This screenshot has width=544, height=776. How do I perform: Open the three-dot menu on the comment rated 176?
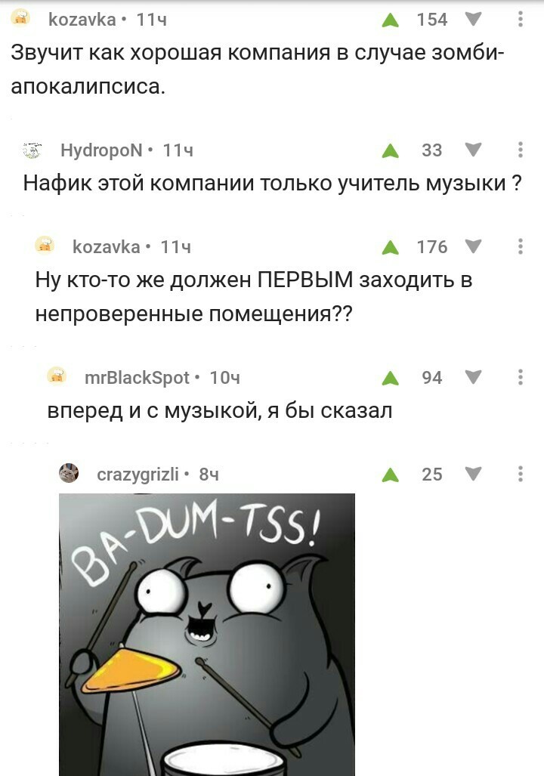pyautogui.click(x=521, y=246)
